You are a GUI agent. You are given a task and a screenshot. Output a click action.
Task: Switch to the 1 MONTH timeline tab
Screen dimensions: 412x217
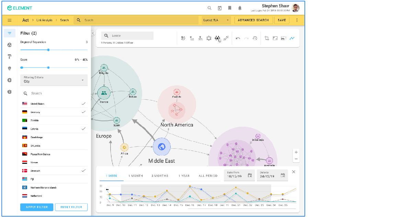tap(136, 176)
